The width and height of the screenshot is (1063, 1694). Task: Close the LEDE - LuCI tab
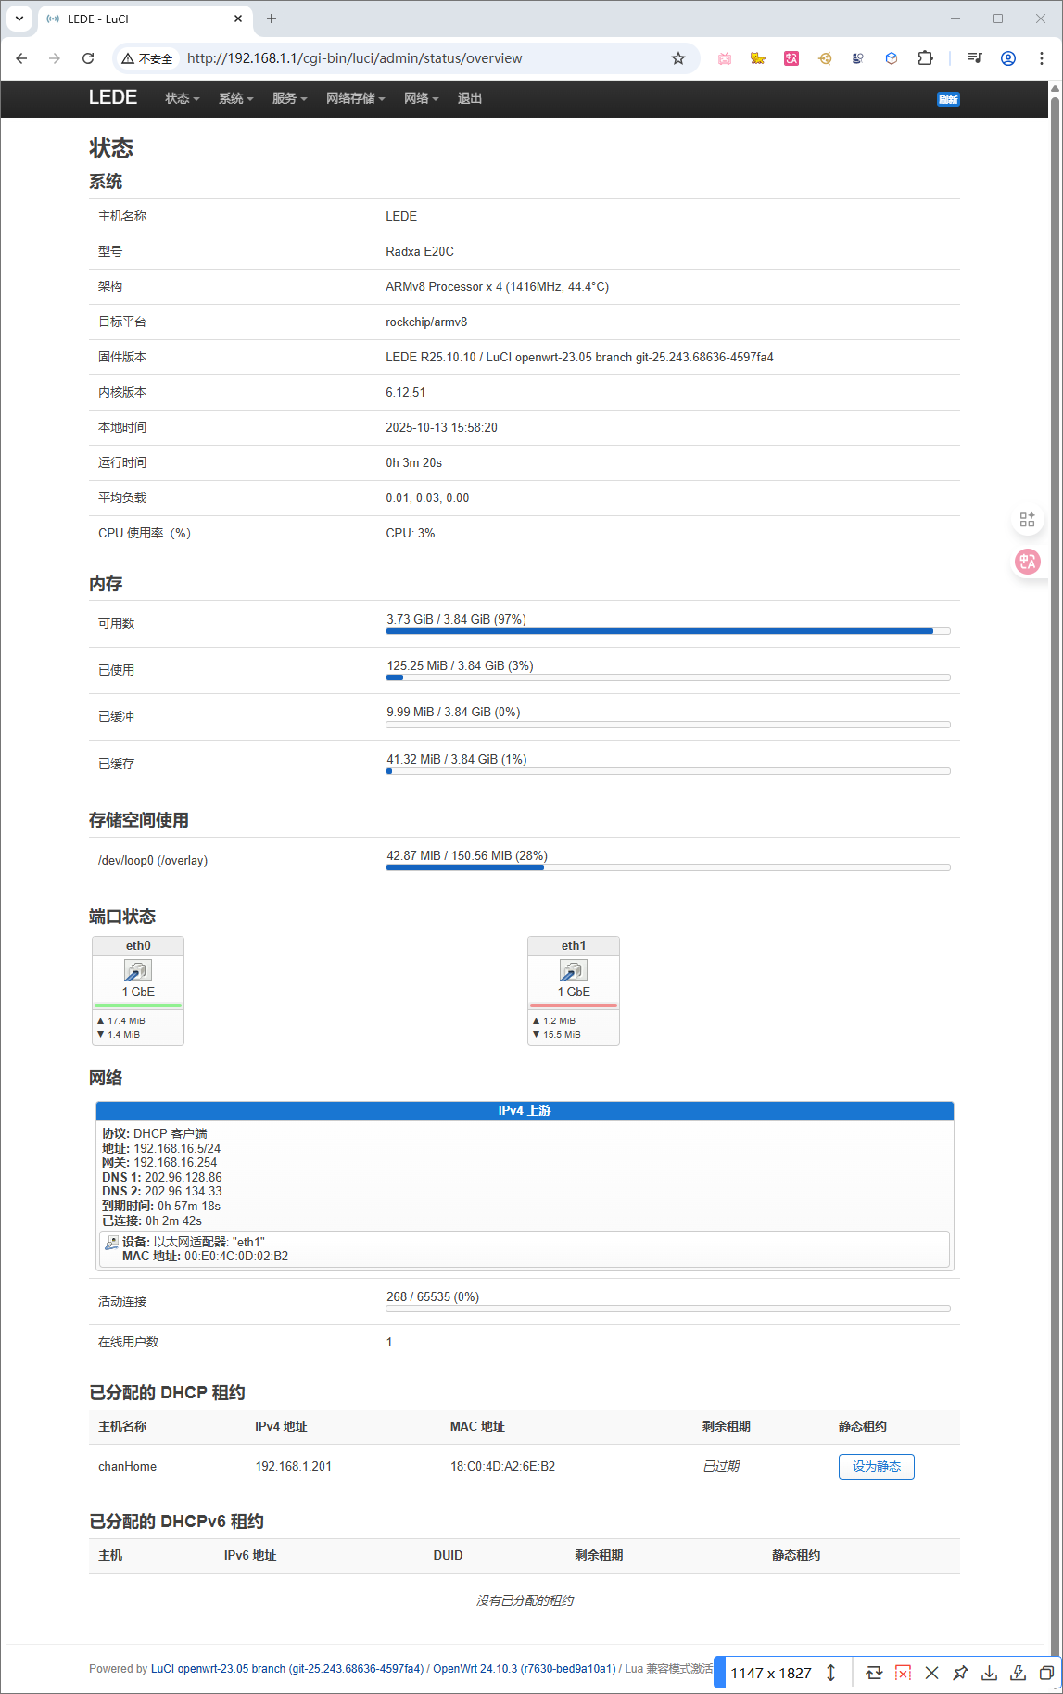(x=238, y=19)
